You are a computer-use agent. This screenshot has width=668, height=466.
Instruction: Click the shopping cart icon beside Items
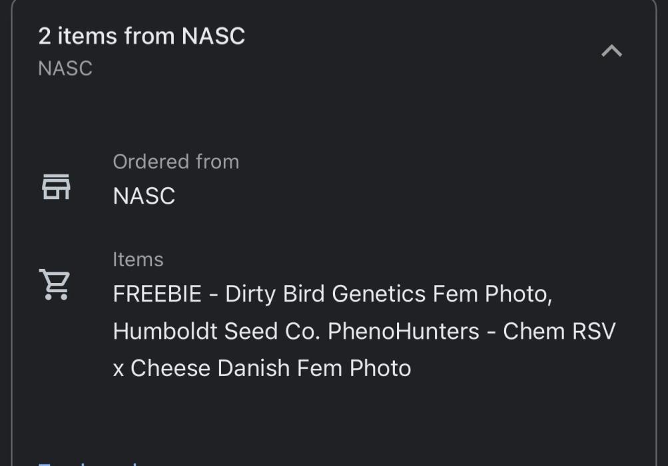click(x=55, y=285)
